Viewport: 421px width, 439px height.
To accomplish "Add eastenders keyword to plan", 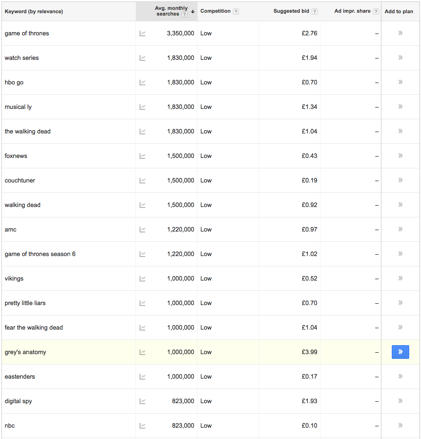I will coord(400,376).
